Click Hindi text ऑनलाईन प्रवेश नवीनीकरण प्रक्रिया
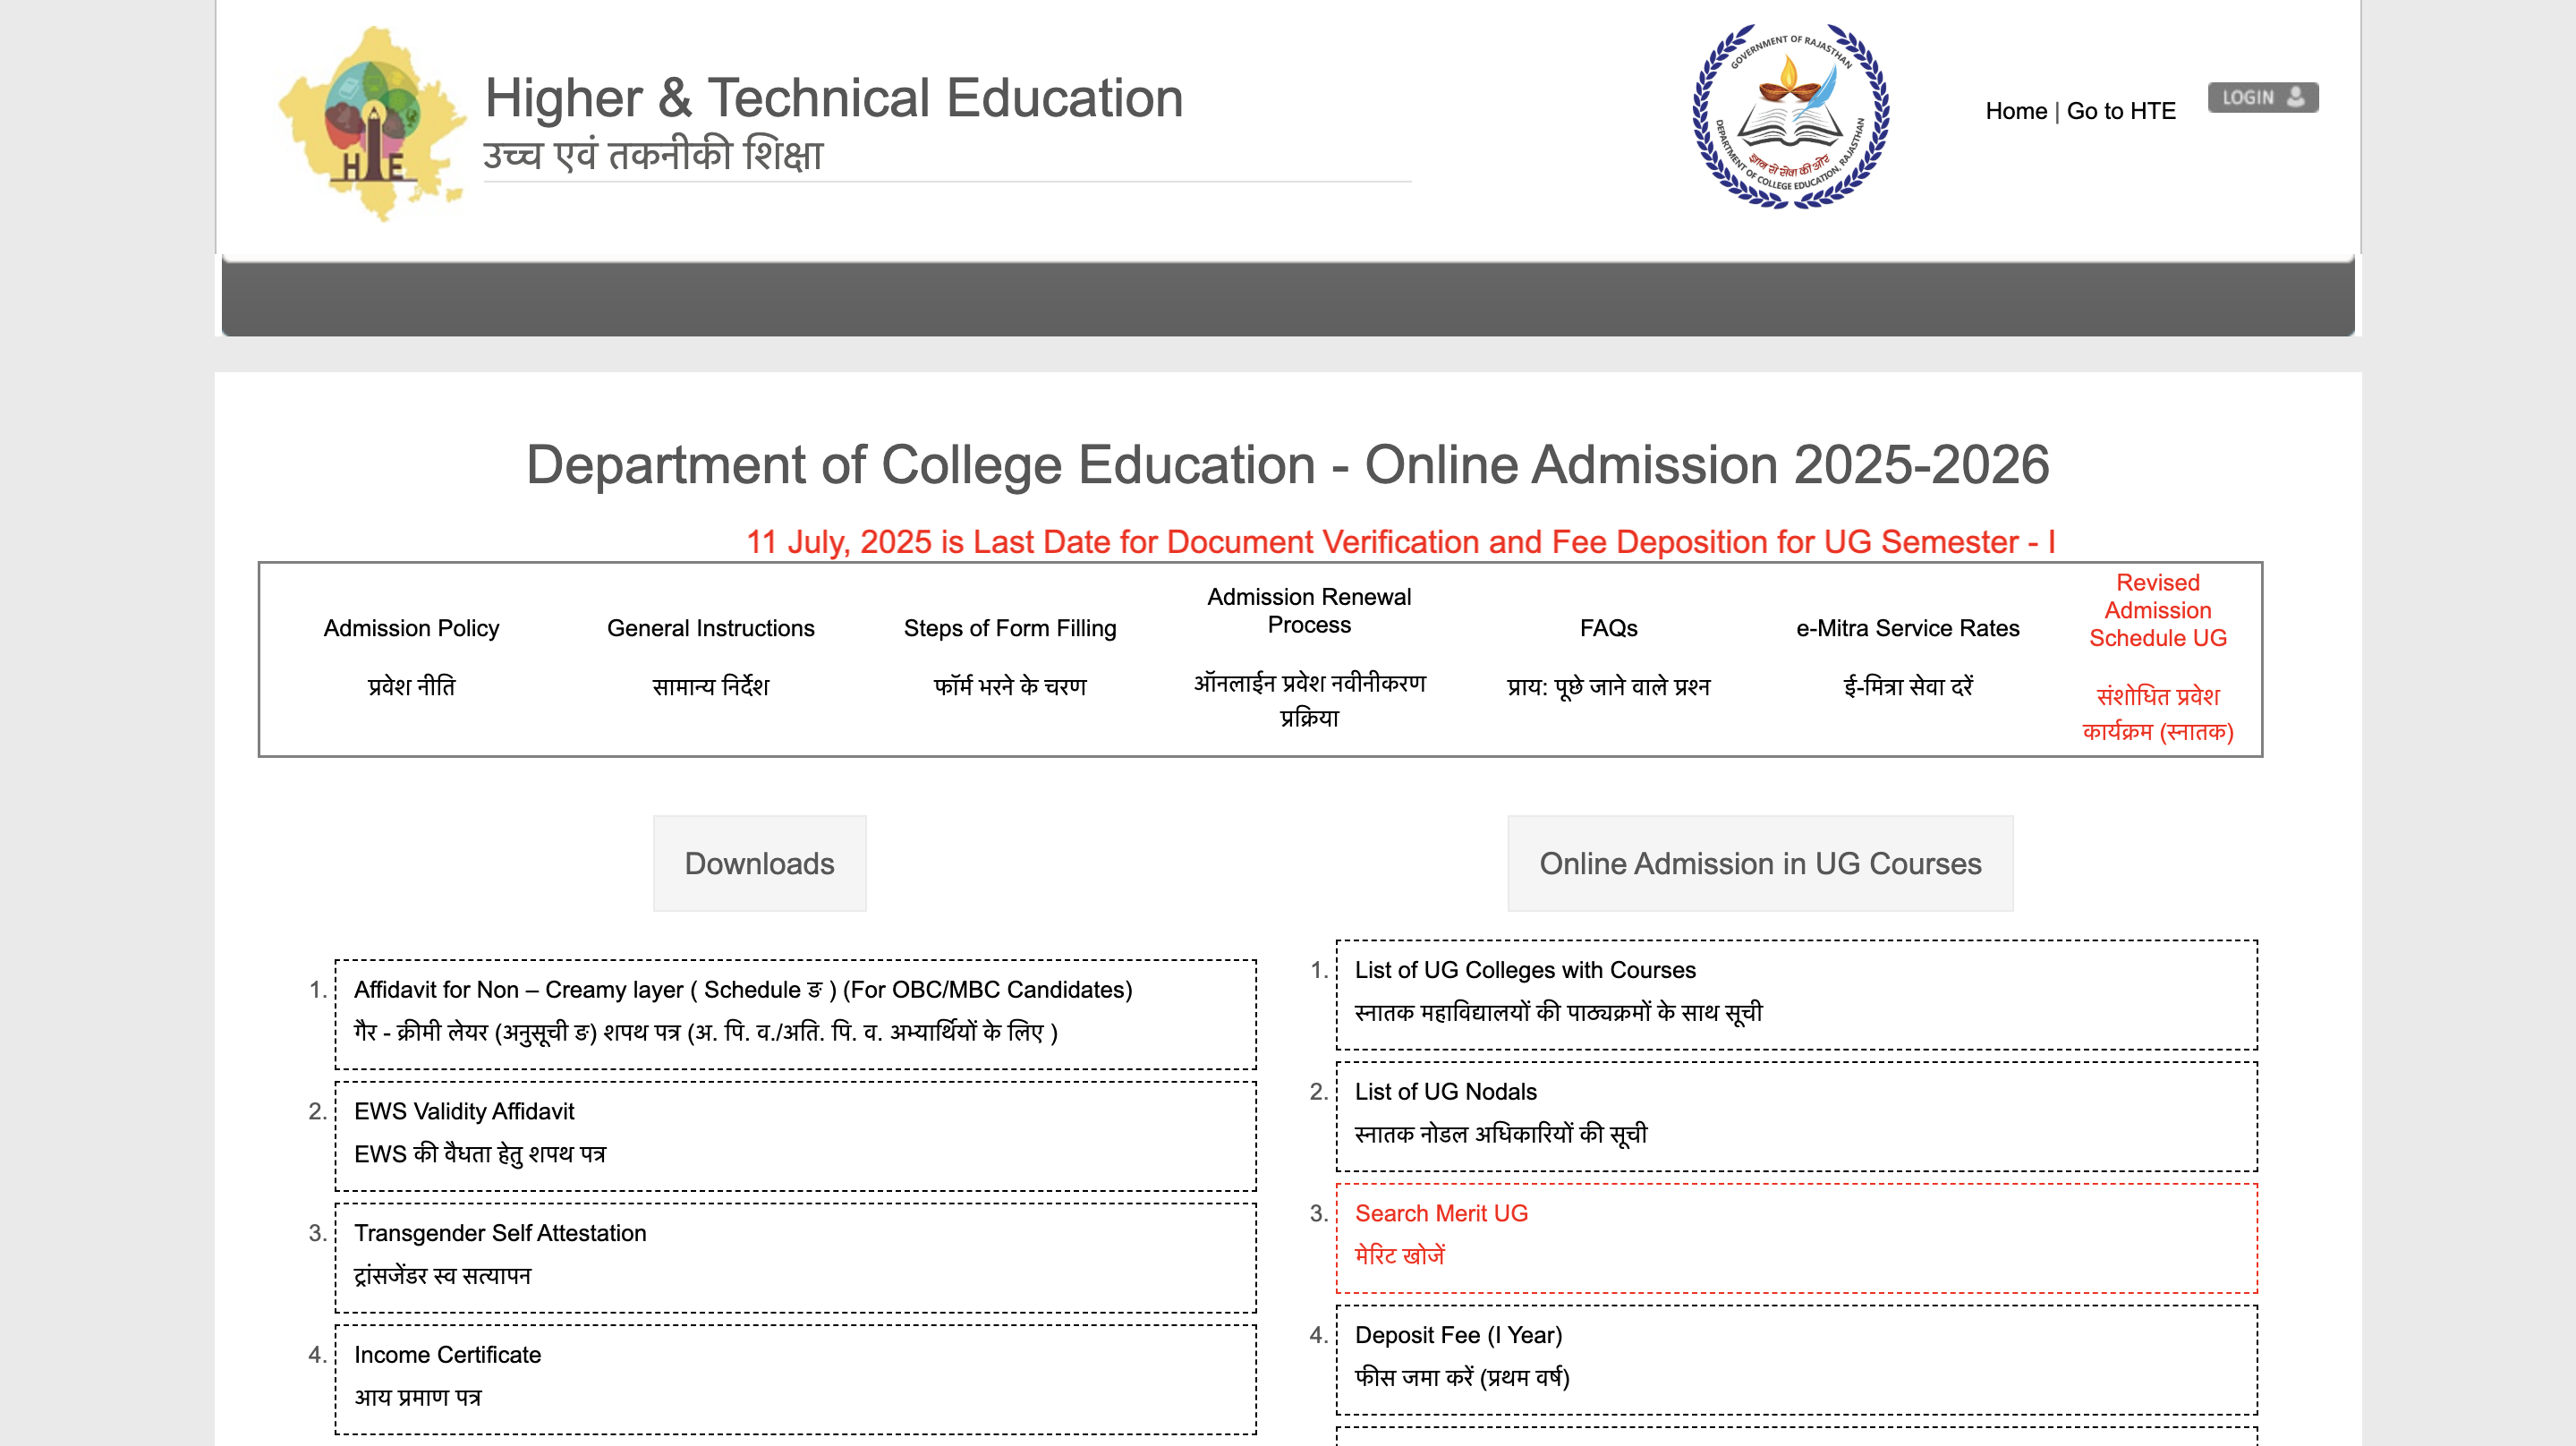 point(1309,700)
